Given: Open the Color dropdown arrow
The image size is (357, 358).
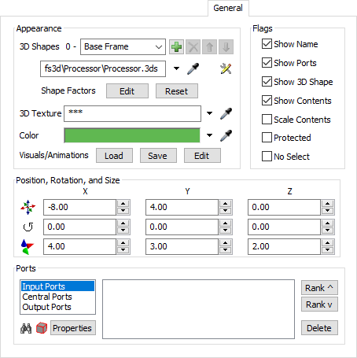Looking at the screenshot, I should pyautogui.click(x=209, y=135).
